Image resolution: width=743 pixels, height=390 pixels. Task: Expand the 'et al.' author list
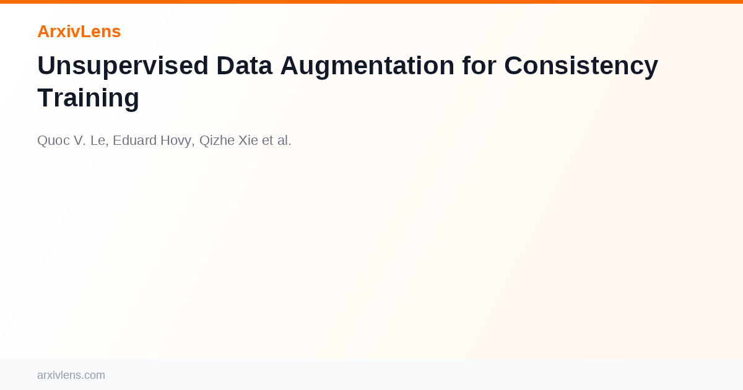[x=277, y=141]
